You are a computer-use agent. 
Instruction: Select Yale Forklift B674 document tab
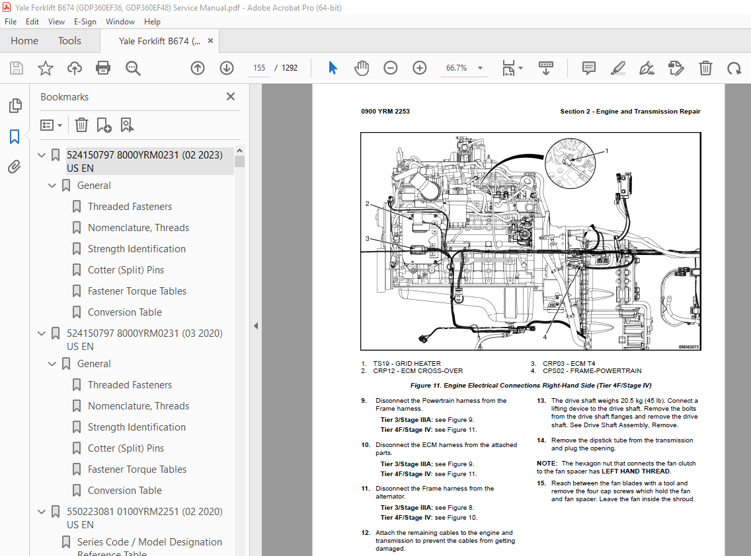coord(159,41)
